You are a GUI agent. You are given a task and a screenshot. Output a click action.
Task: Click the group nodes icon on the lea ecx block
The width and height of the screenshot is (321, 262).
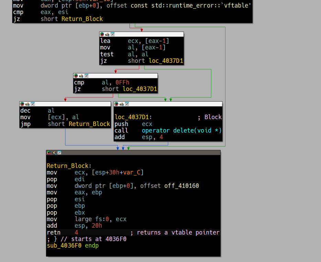click(x=112, y=34)
